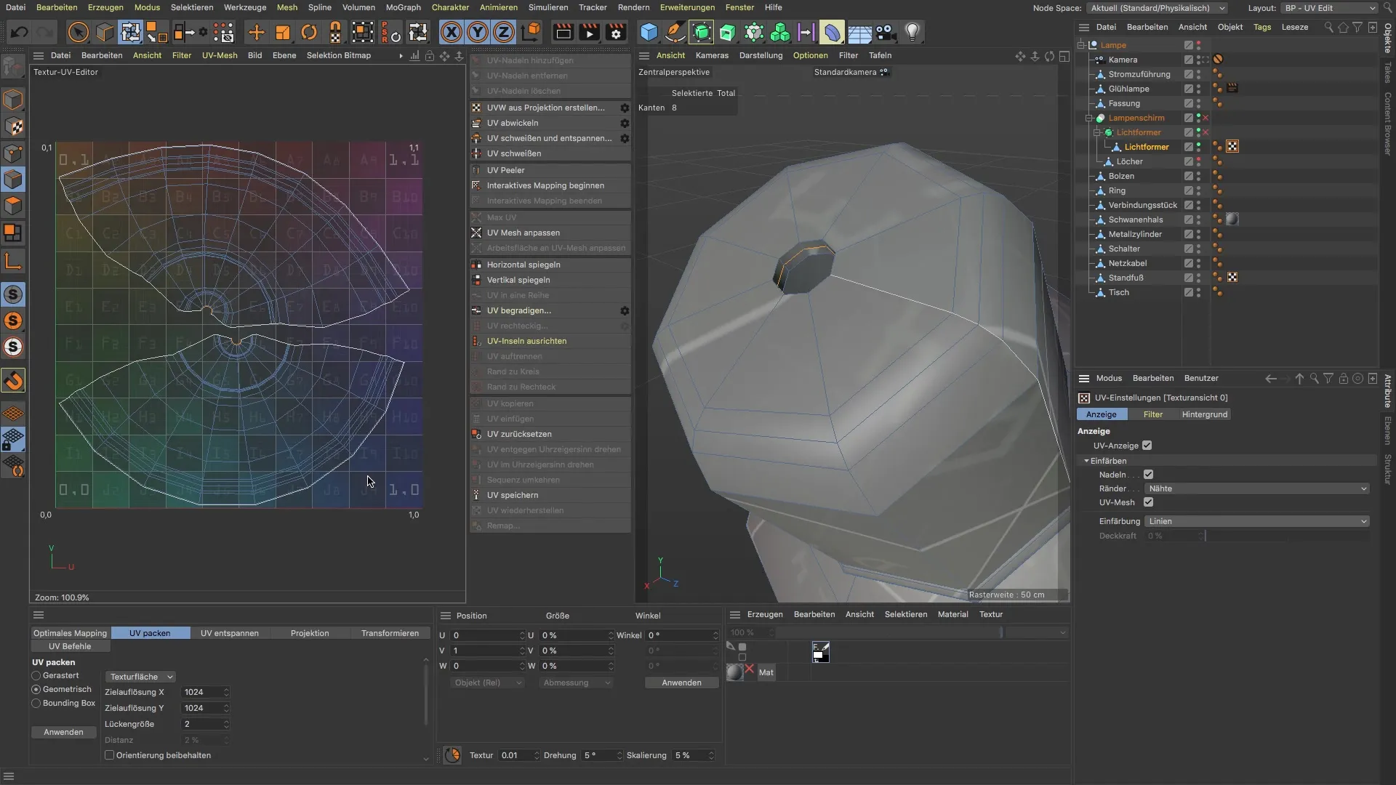
Task: Toggle the Nadeln checkbox
Action: click(x=1148, y=475)
